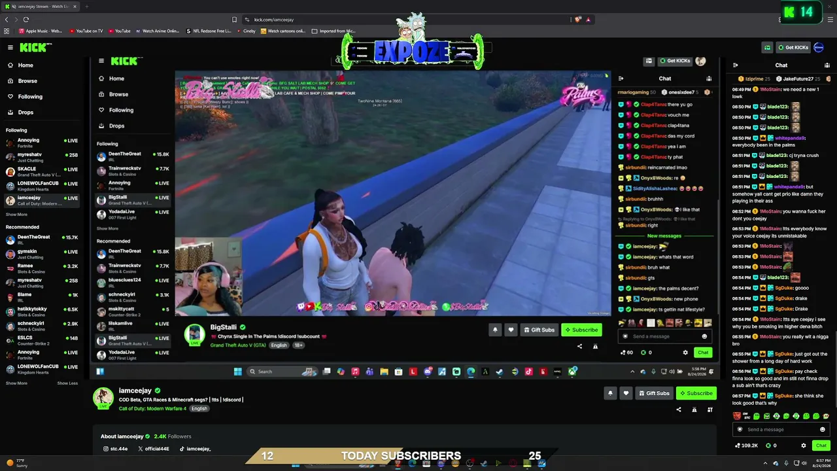The width and height of the screenshot is (837, 471).
Task: Click Gift Subs for iamceejay
Action: tap(654, 393)
